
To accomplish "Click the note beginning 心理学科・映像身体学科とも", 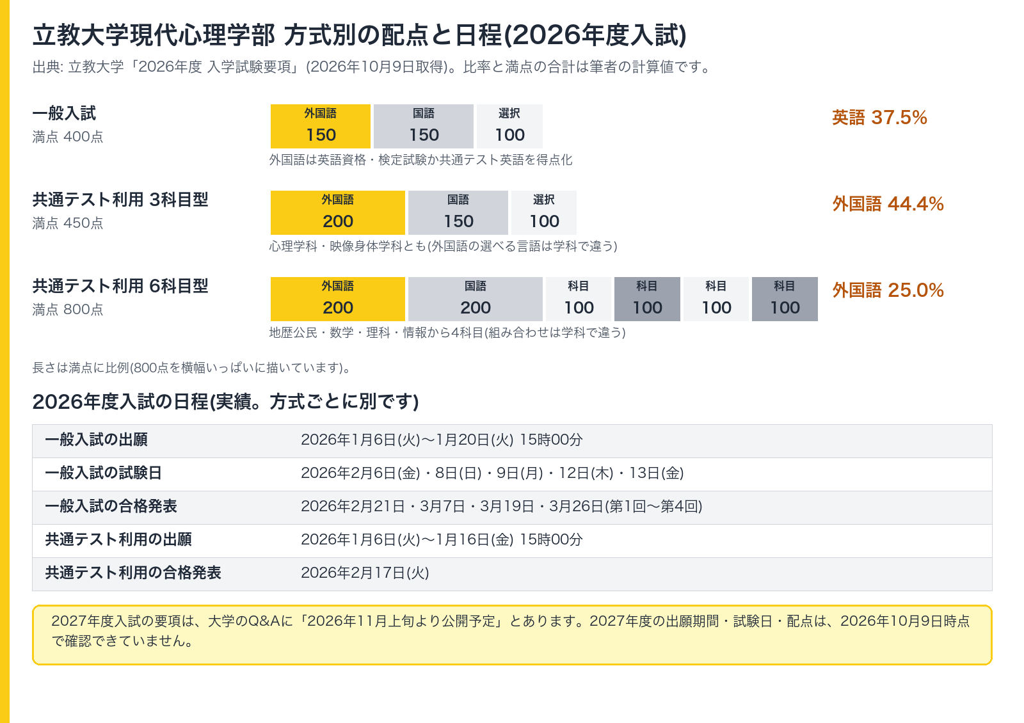I will pos(443,246).
